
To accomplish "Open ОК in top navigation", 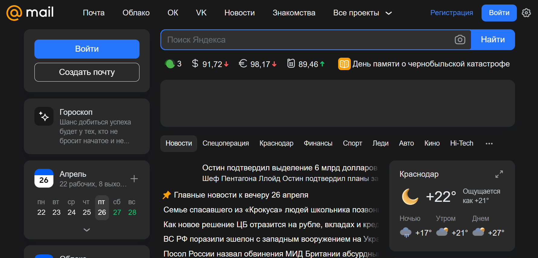I will pos(173,13).
